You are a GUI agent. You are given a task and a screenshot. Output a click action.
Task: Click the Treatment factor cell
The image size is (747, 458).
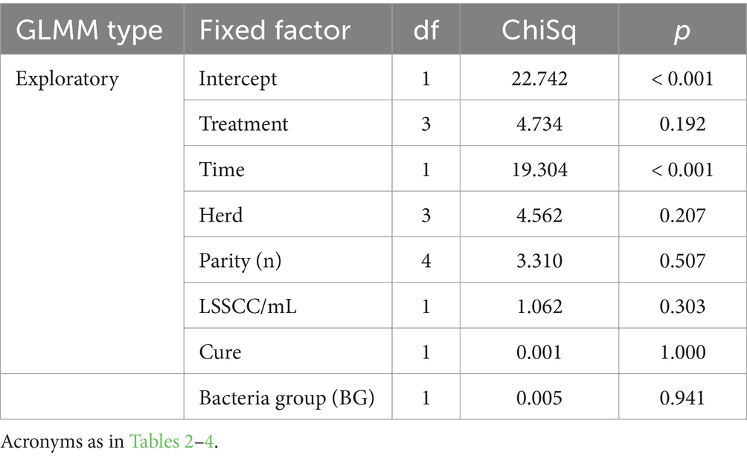pyautogui.click(x=243, y=123)
